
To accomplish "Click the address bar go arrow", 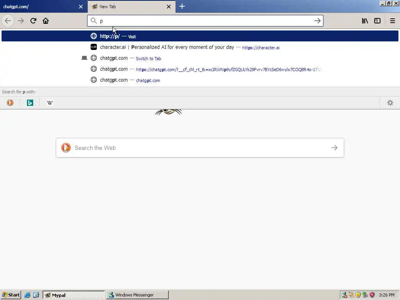I will (317, 21).
